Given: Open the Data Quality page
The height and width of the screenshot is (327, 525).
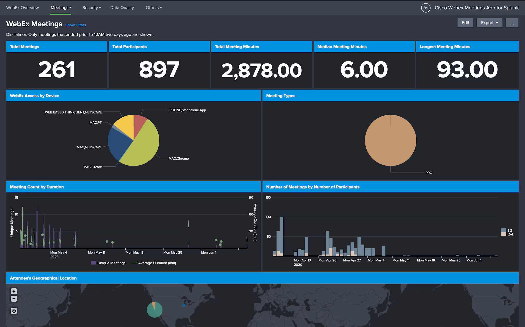Looking at the screenshot, I should pyautogui.click(x=122, y=8).
